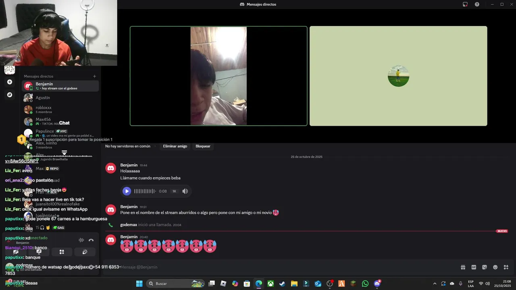Screen dimensions: 516x290
Task: Click the NUEVO unread marker
Action: 502,231
